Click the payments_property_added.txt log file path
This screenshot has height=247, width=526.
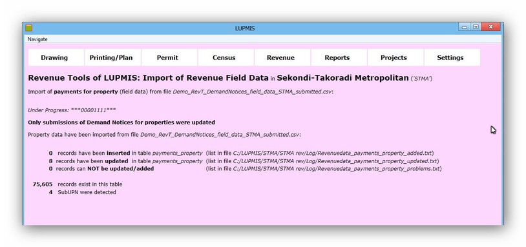pos(333,153)
